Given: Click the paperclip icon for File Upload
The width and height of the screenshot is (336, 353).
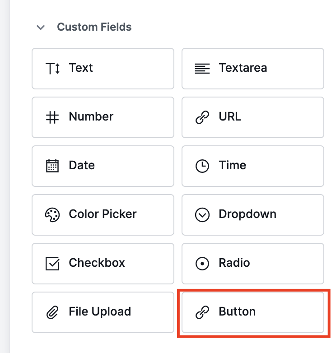Looking at the screenshot, I should point(53,312).
